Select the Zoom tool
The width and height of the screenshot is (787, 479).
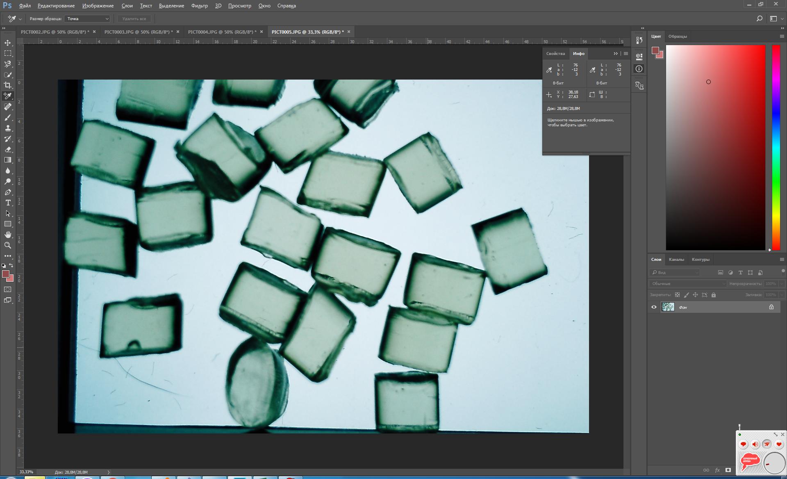point(8,245)
